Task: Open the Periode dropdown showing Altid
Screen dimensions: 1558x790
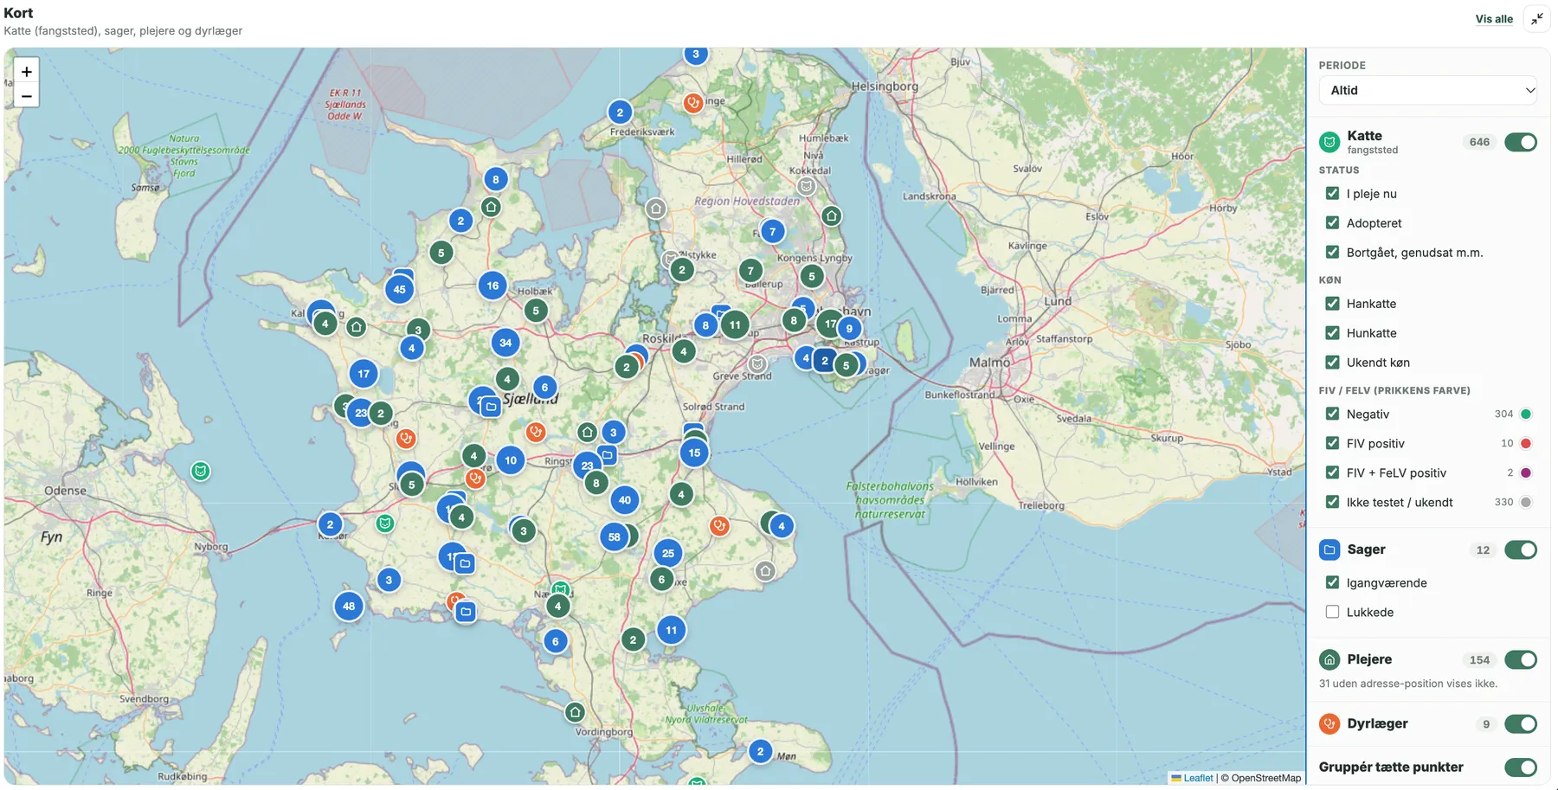Action: (1427, 90)
